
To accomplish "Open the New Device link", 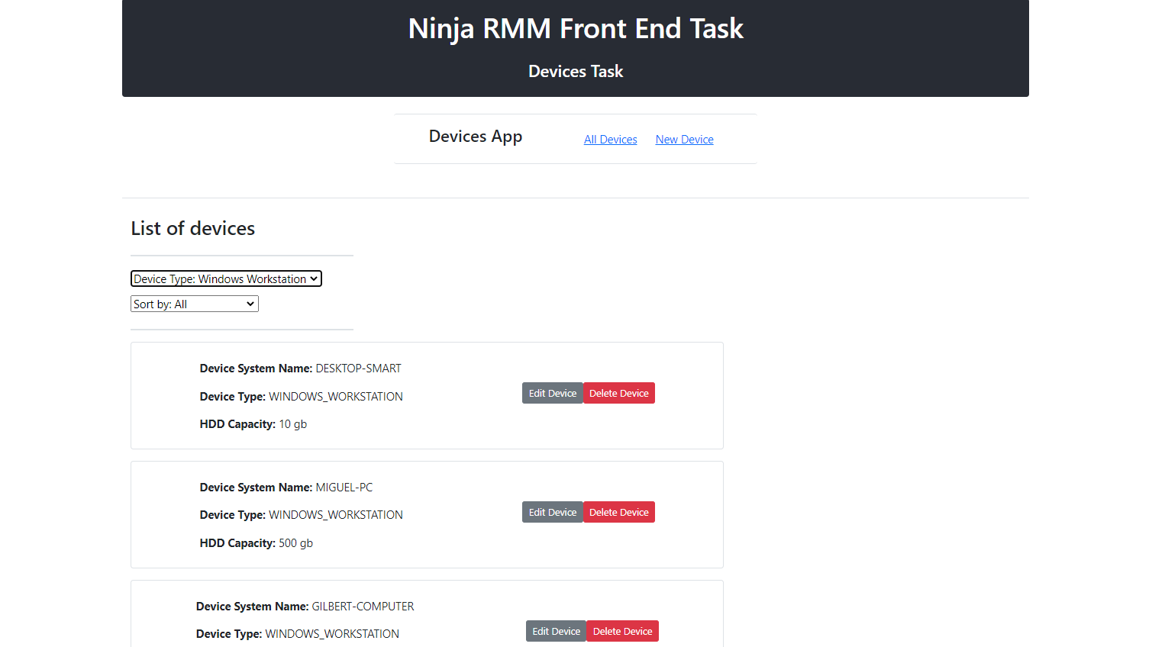I will coord(684,140).
